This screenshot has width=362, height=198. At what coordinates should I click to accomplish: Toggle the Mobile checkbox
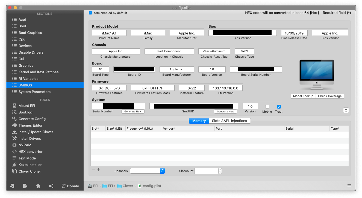pyautogui.click(x=267, y=107)
